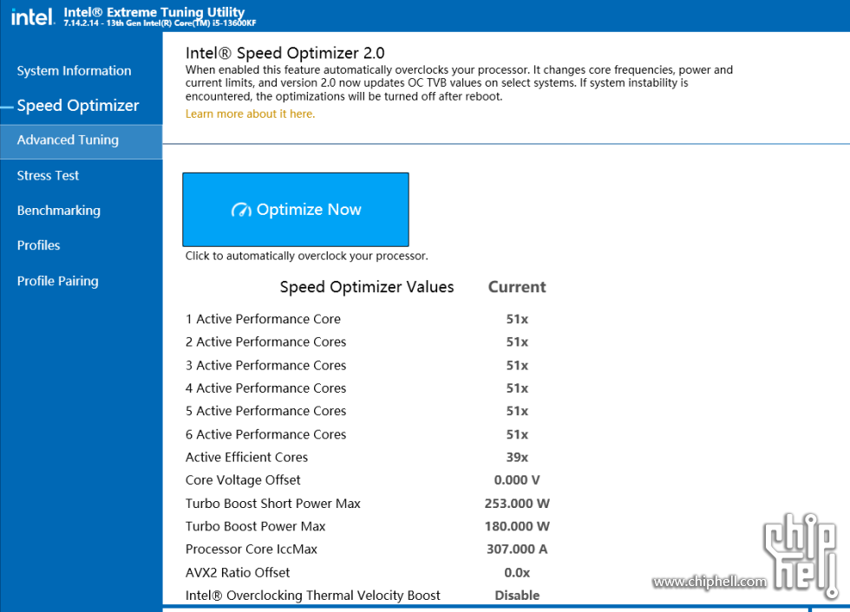Open Profile Pairing section
Screen dimensions: 850x612
pos(57,281)
